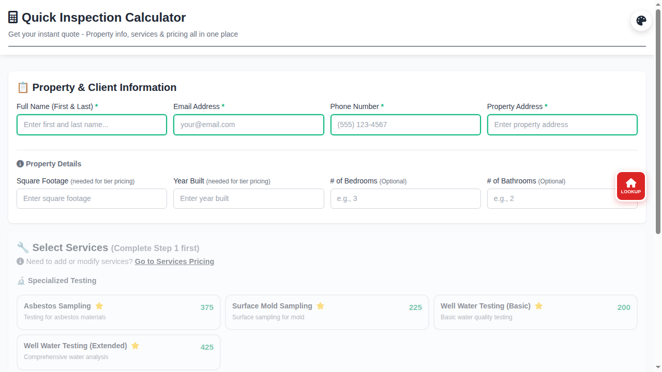This screenshot has height=372, width=662.
Task: Click the clipboard icon beside Property & Client Information
Action: point(23,87)
